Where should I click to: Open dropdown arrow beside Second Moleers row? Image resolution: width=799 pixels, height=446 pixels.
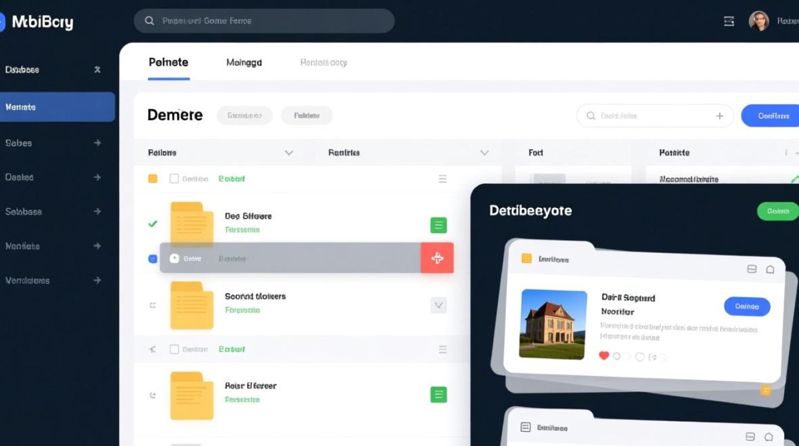tap(438, 305)
